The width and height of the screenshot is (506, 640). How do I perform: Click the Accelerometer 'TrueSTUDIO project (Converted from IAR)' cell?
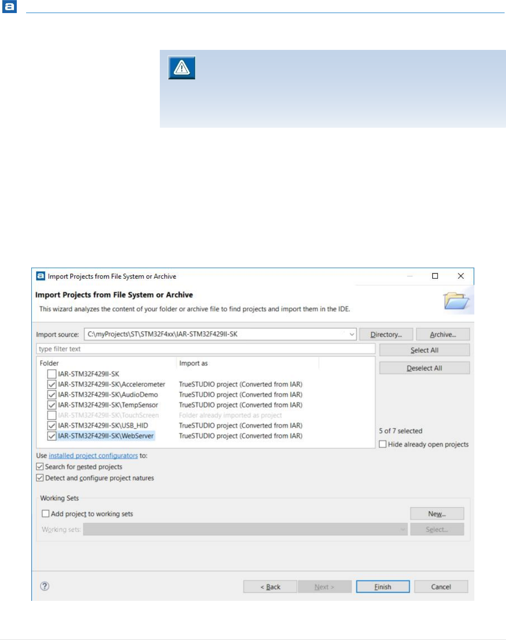240,384
